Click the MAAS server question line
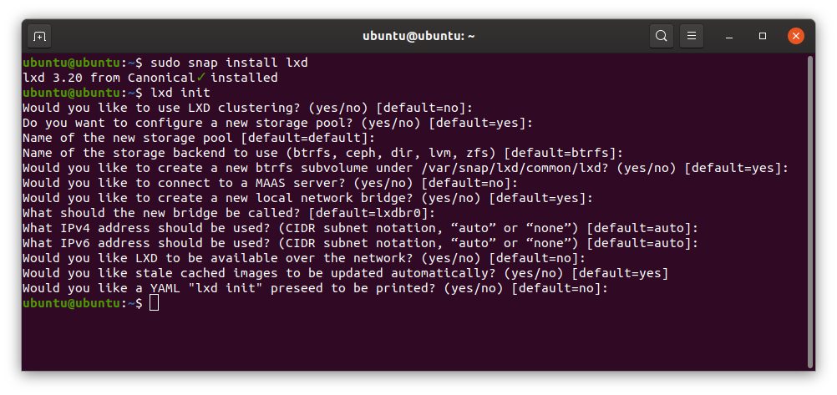 click(x=270, y=183)
